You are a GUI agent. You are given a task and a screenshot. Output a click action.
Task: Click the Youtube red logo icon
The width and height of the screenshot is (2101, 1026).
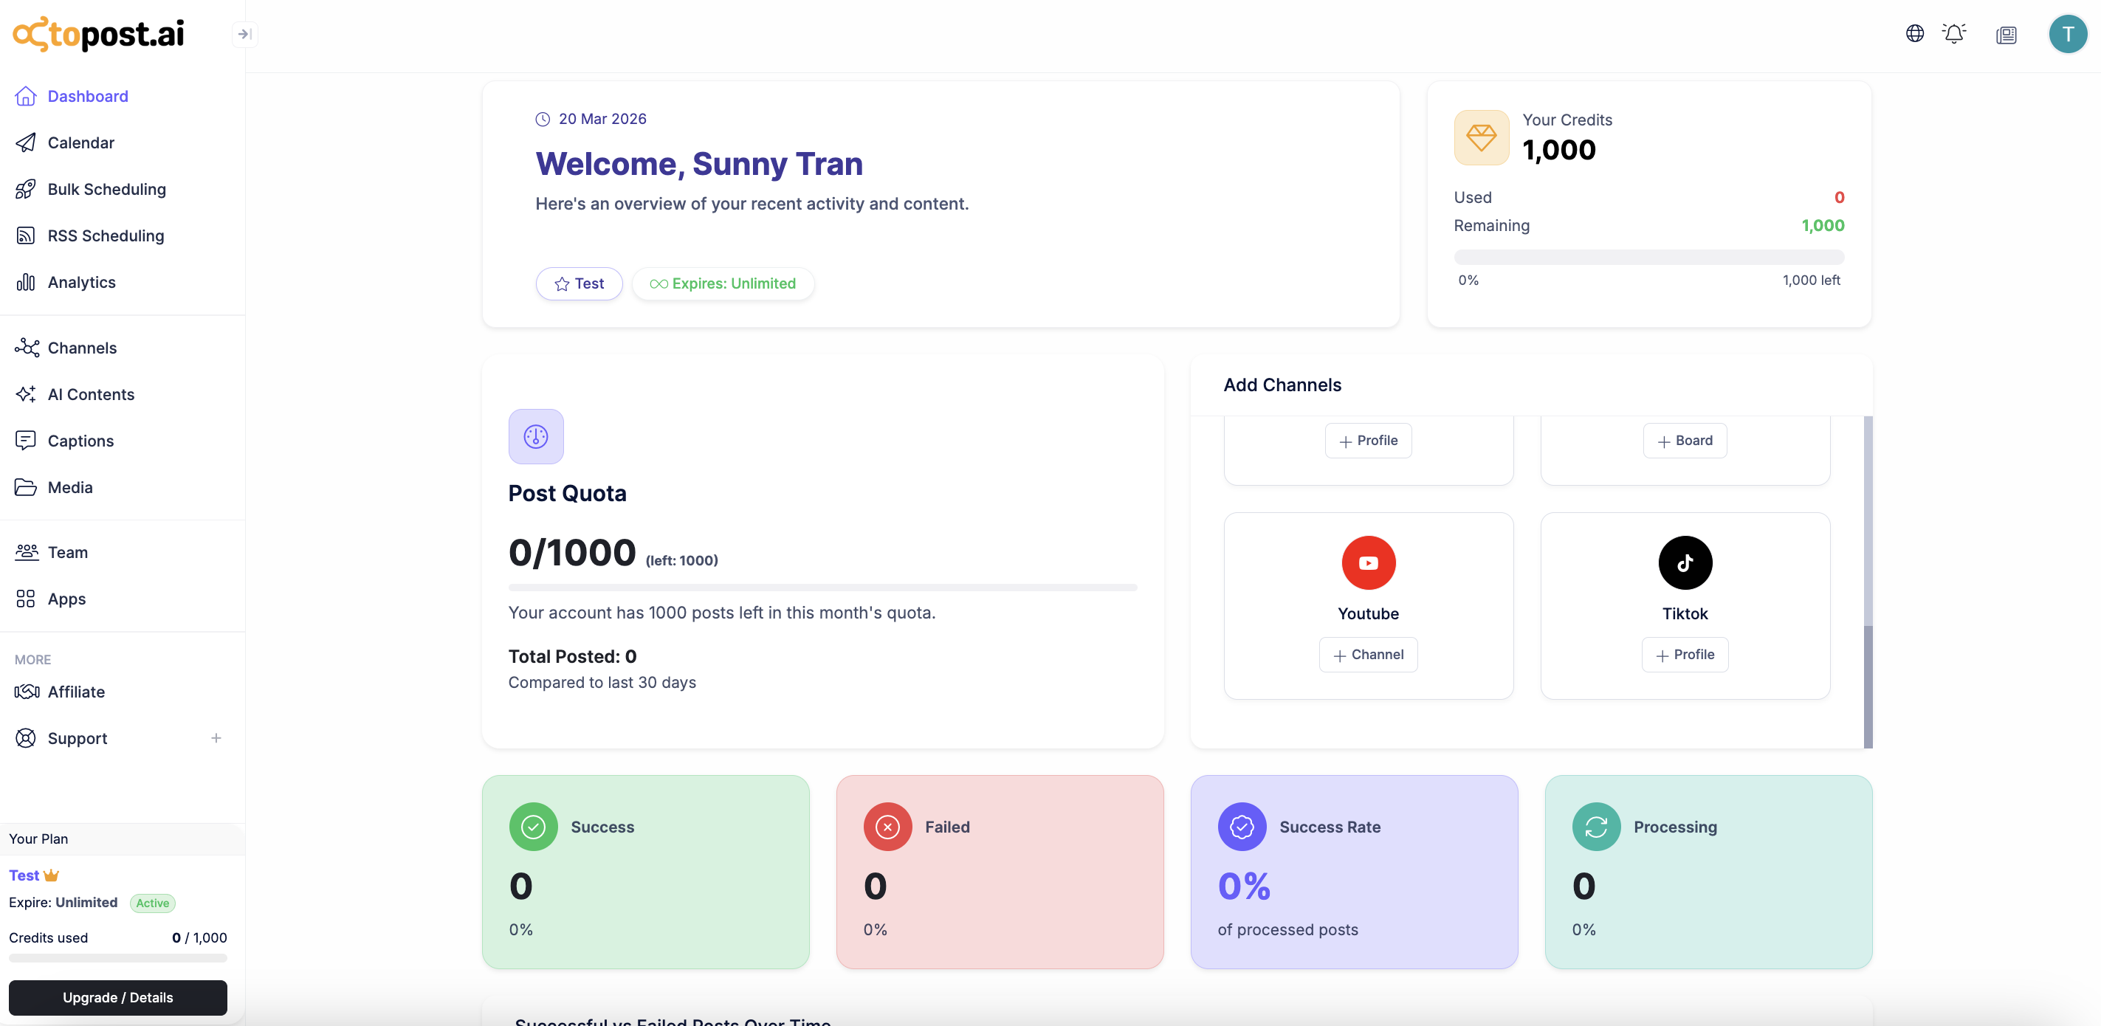pyautogui.click(x=1368, y=562)
